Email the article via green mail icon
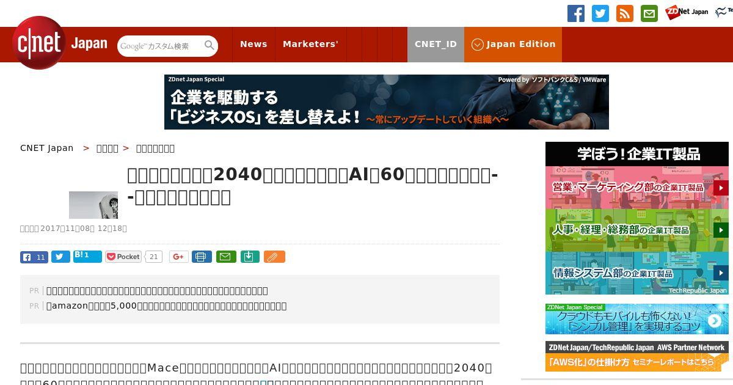 click(x=226, y=257)
